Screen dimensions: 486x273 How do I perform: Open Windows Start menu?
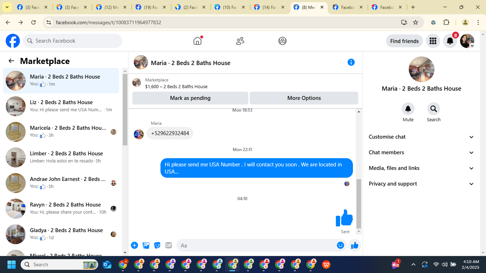[11, 264]
